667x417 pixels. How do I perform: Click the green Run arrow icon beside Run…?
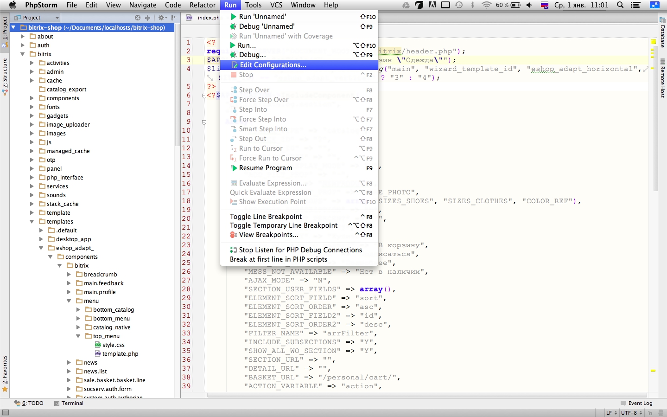pyautogui.click(x=233, y=45)
